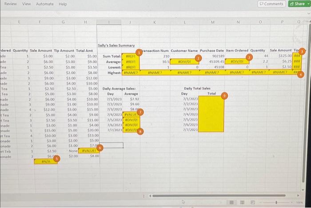The image size is (311, 208).
Task: Expand the formula bar chevron
Action: point(308,13)
